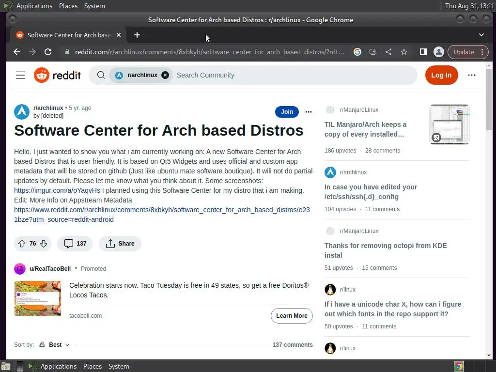Open r/archlinux link in post header
The height and width of the screenshot is (372, 496).
click(x=48, y=108)
